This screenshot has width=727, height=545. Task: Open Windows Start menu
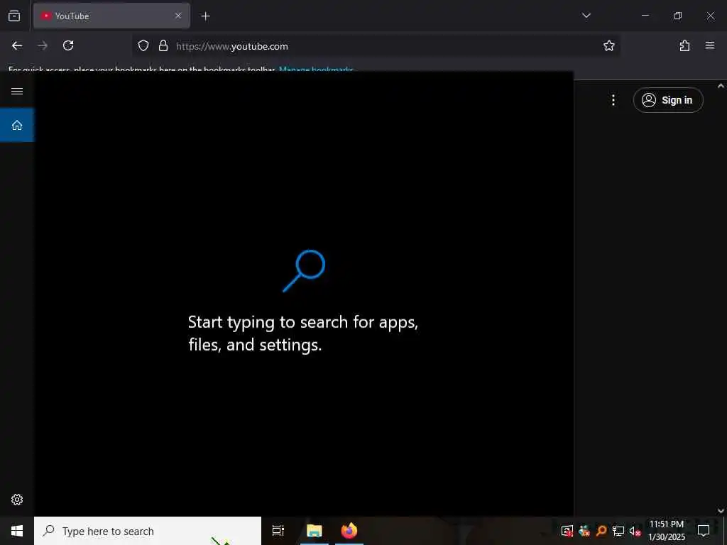click(17, 531)
